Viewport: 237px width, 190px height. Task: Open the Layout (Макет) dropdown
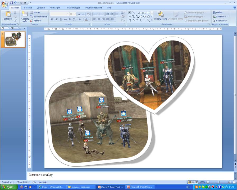point(36,12)
